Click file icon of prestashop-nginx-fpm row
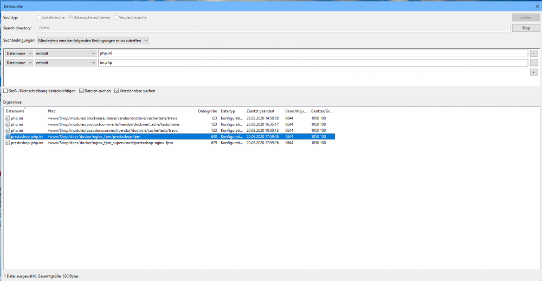The width and height of the screenshot is (542, 281). pos(8,143)
